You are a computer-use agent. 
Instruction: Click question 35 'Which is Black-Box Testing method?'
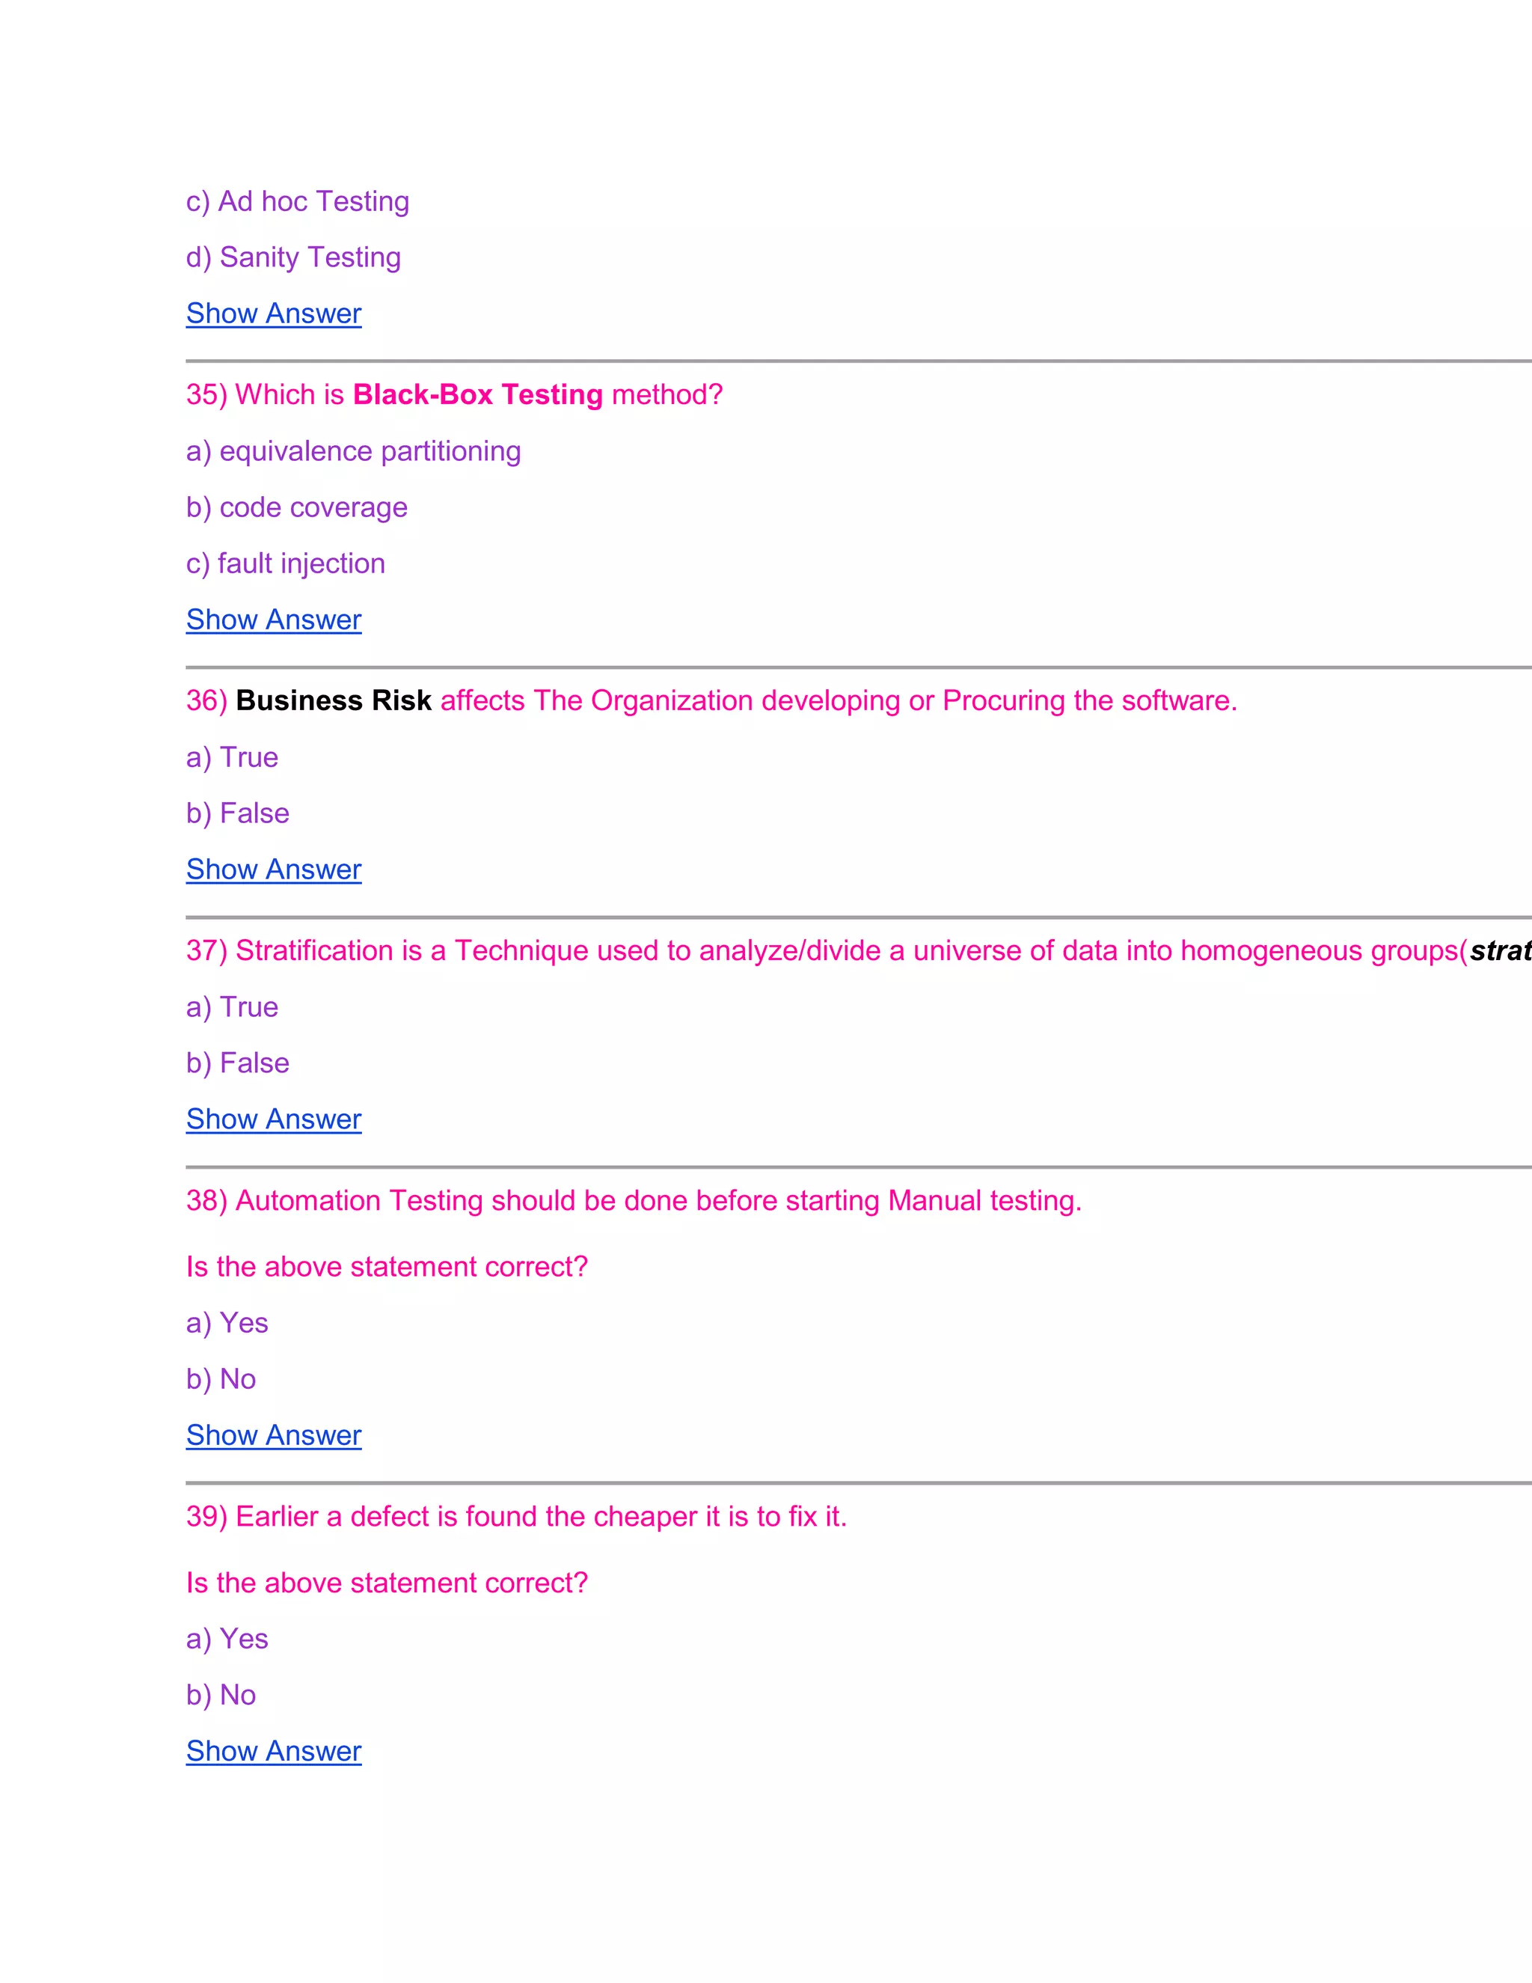click(454, 395)
